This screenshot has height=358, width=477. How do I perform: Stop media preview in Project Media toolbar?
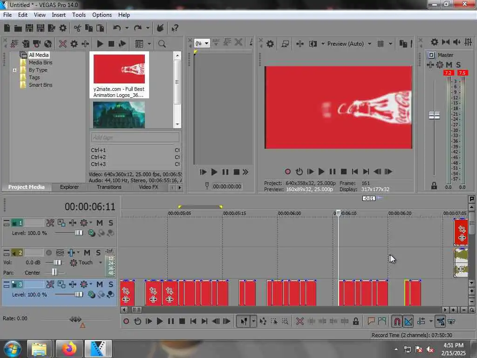pos(111,44)
